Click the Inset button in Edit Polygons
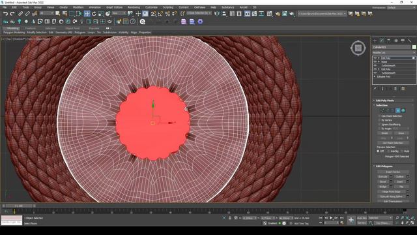This screenshot has height=235, width=417. click(x=399, y=181)
